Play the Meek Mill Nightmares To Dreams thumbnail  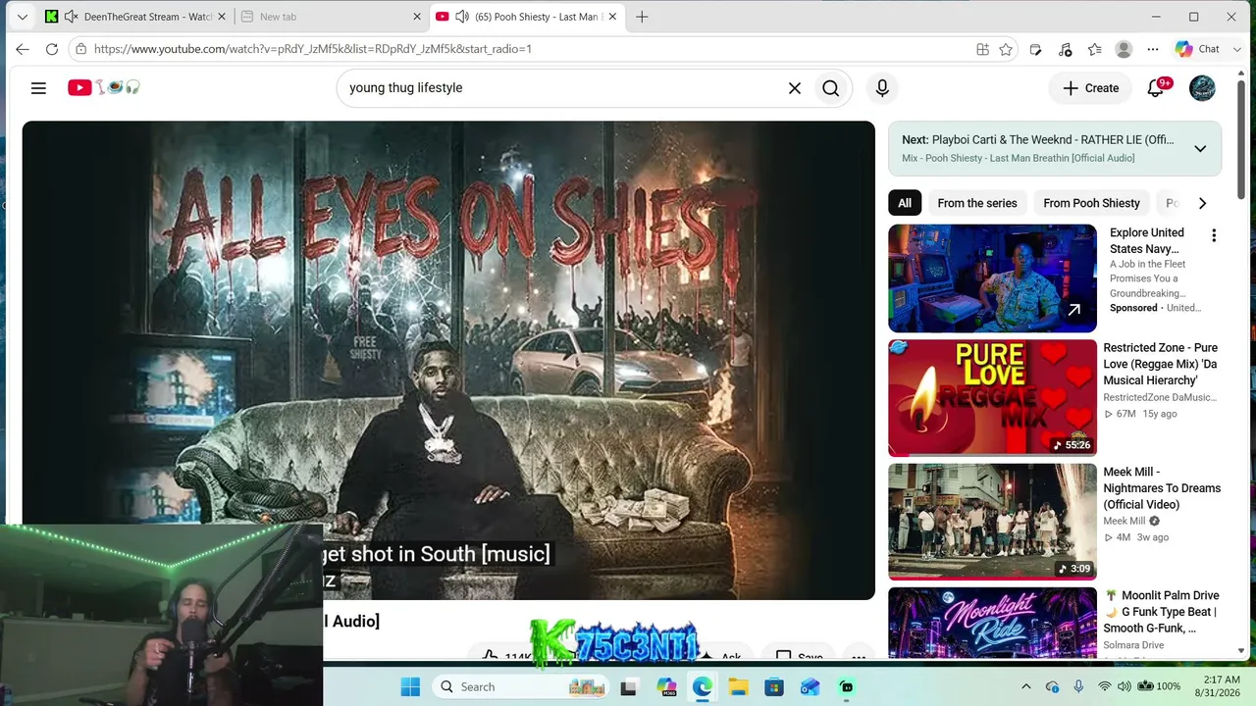click(992, 522)
